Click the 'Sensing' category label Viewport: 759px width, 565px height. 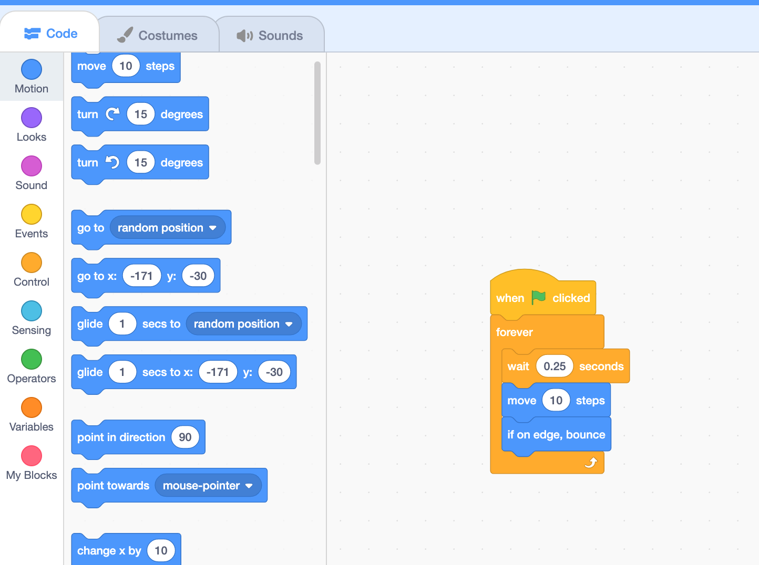point(32,330)
